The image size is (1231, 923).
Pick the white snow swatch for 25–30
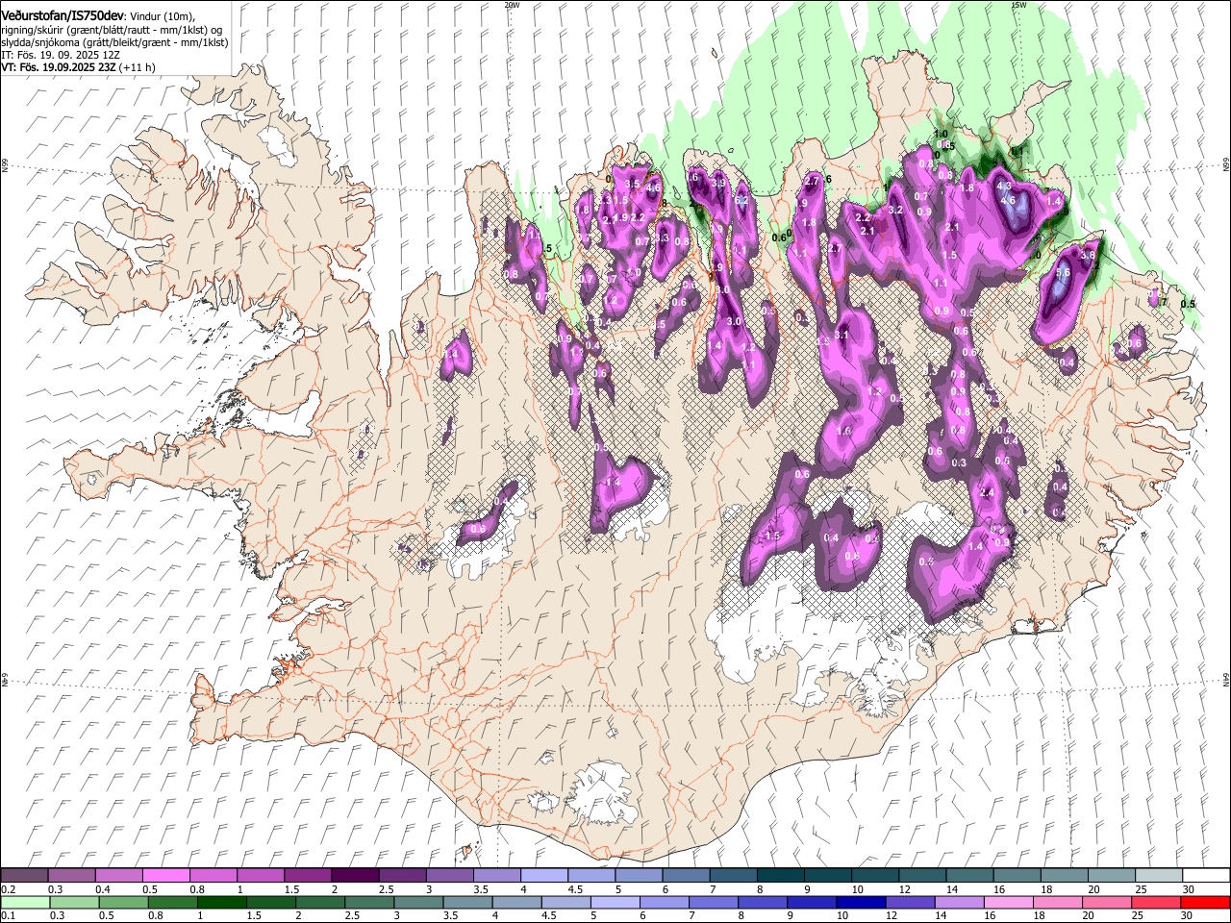point(1158,875)
